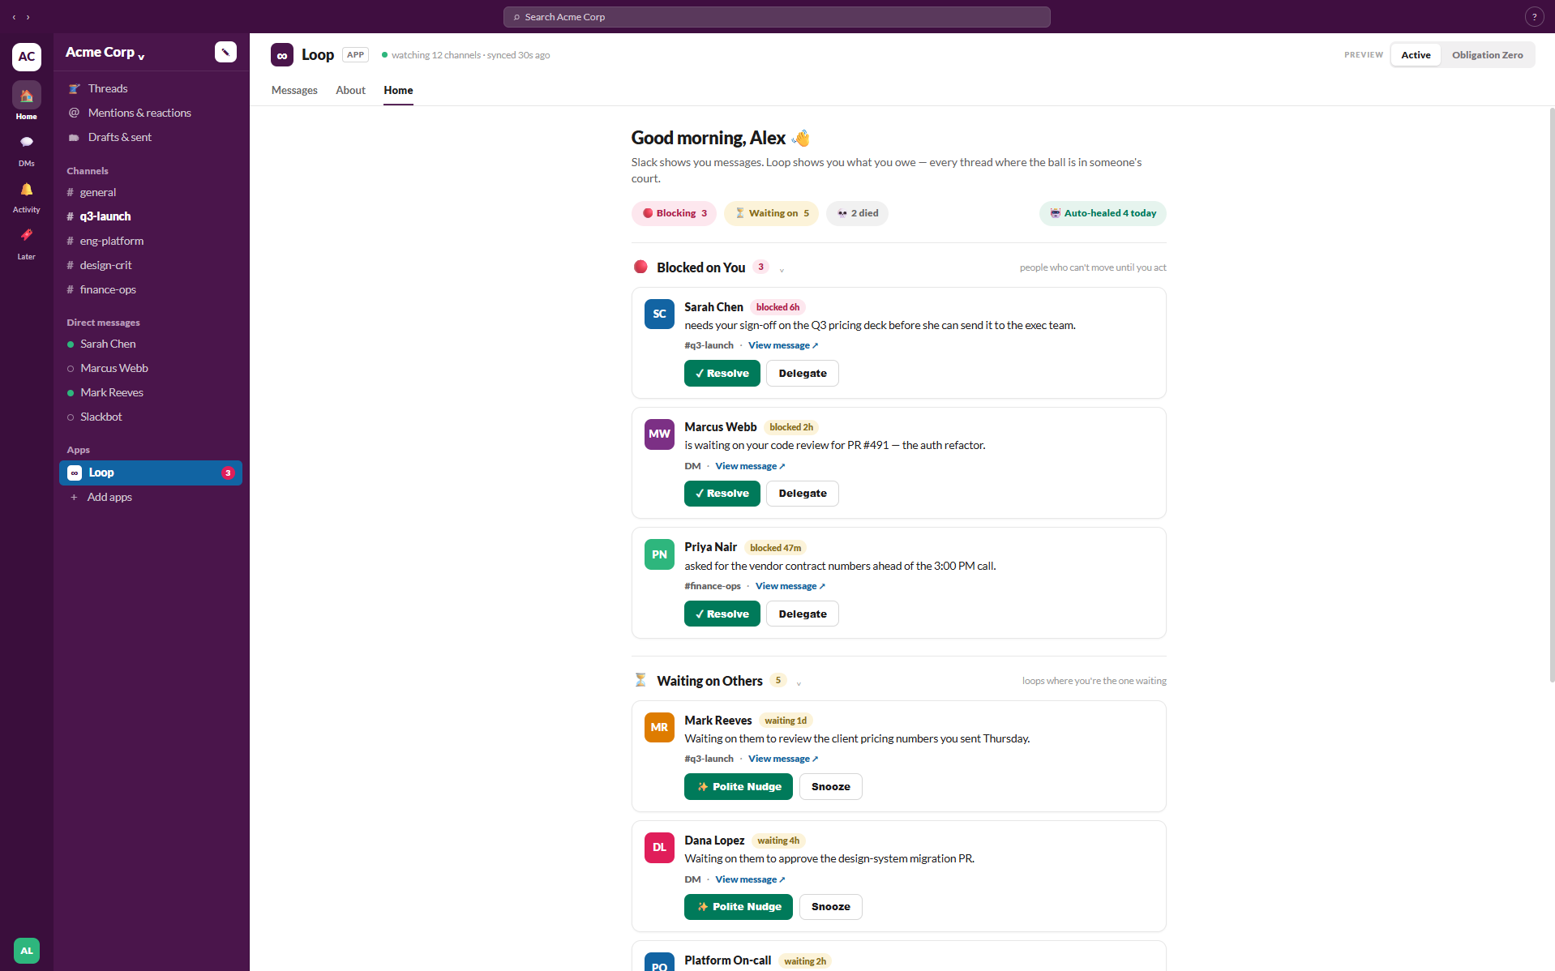Open the Loop app in sidebar
Viewport: 1555px width, 971px height.
point(151,473)
